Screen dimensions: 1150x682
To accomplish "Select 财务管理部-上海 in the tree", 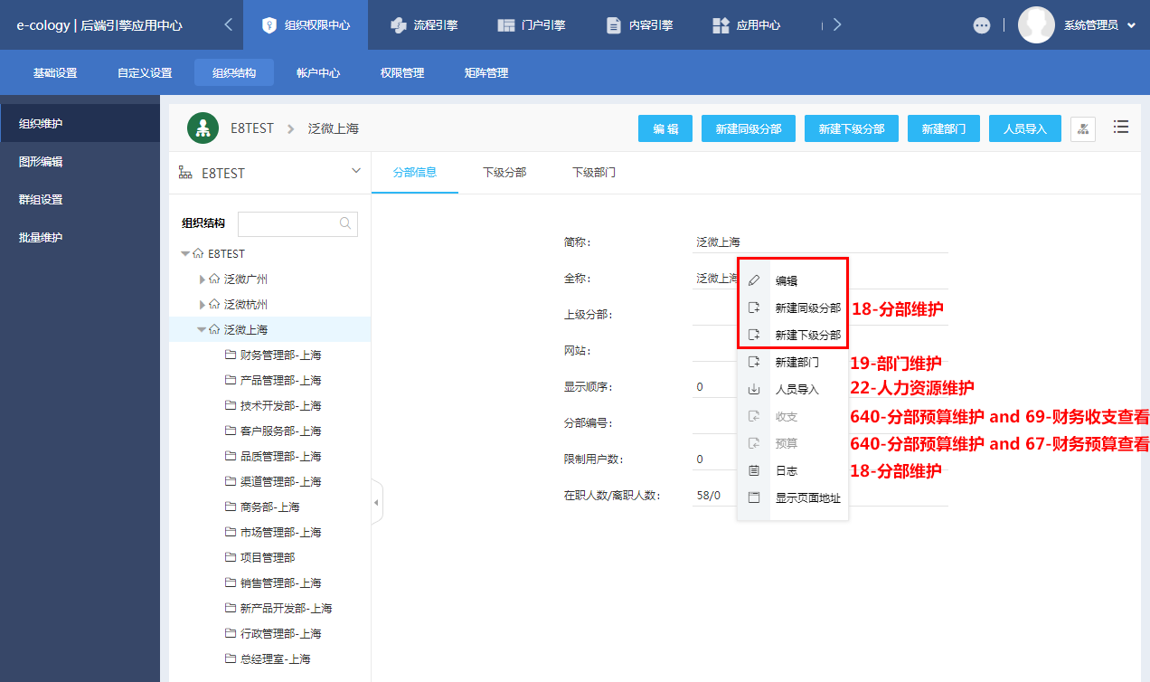I will tap(280, 355).
